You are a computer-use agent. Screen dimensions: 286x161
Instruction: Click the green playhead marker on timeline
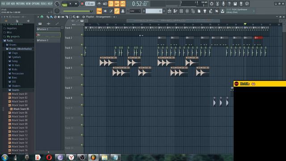click(245, 24)
